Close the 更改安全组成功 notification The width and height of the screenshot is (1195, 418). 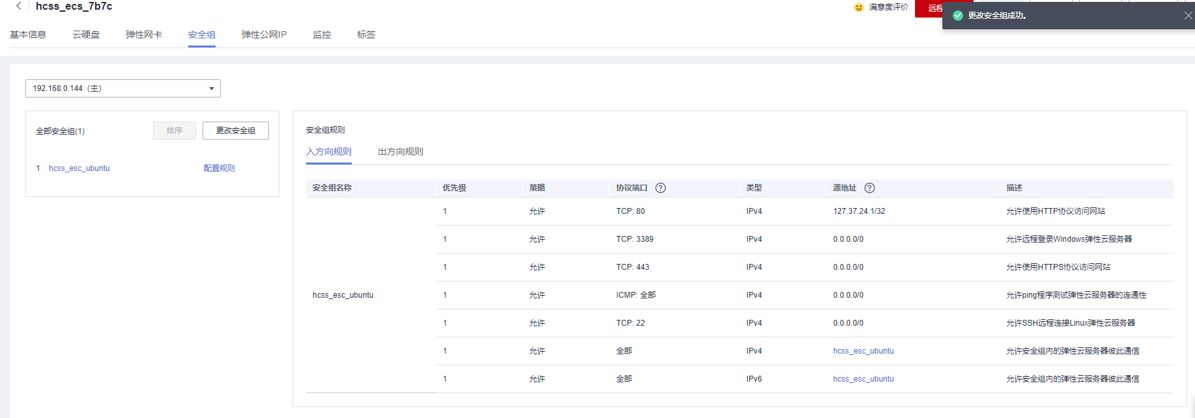[1188, 16]
